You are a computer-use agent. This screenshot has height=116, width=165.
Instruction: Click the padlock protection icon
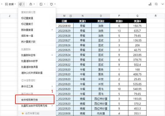pyautogui.click(x=31, y=4)
